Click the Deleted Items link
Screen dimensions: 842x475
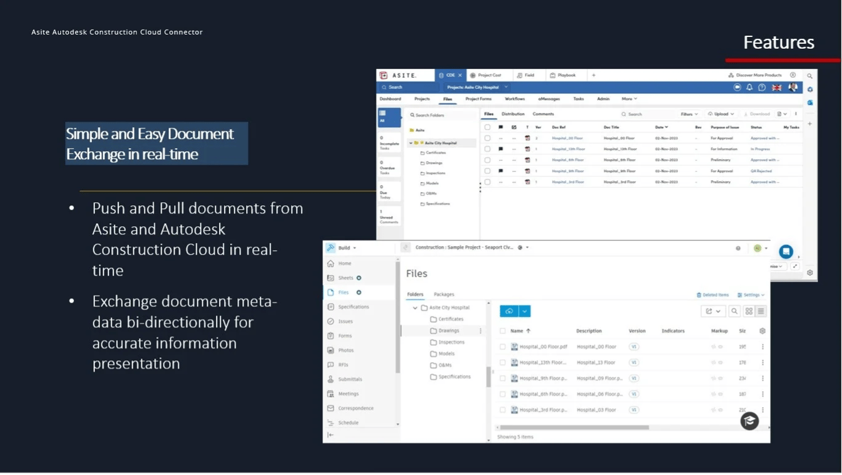[712, 295]
